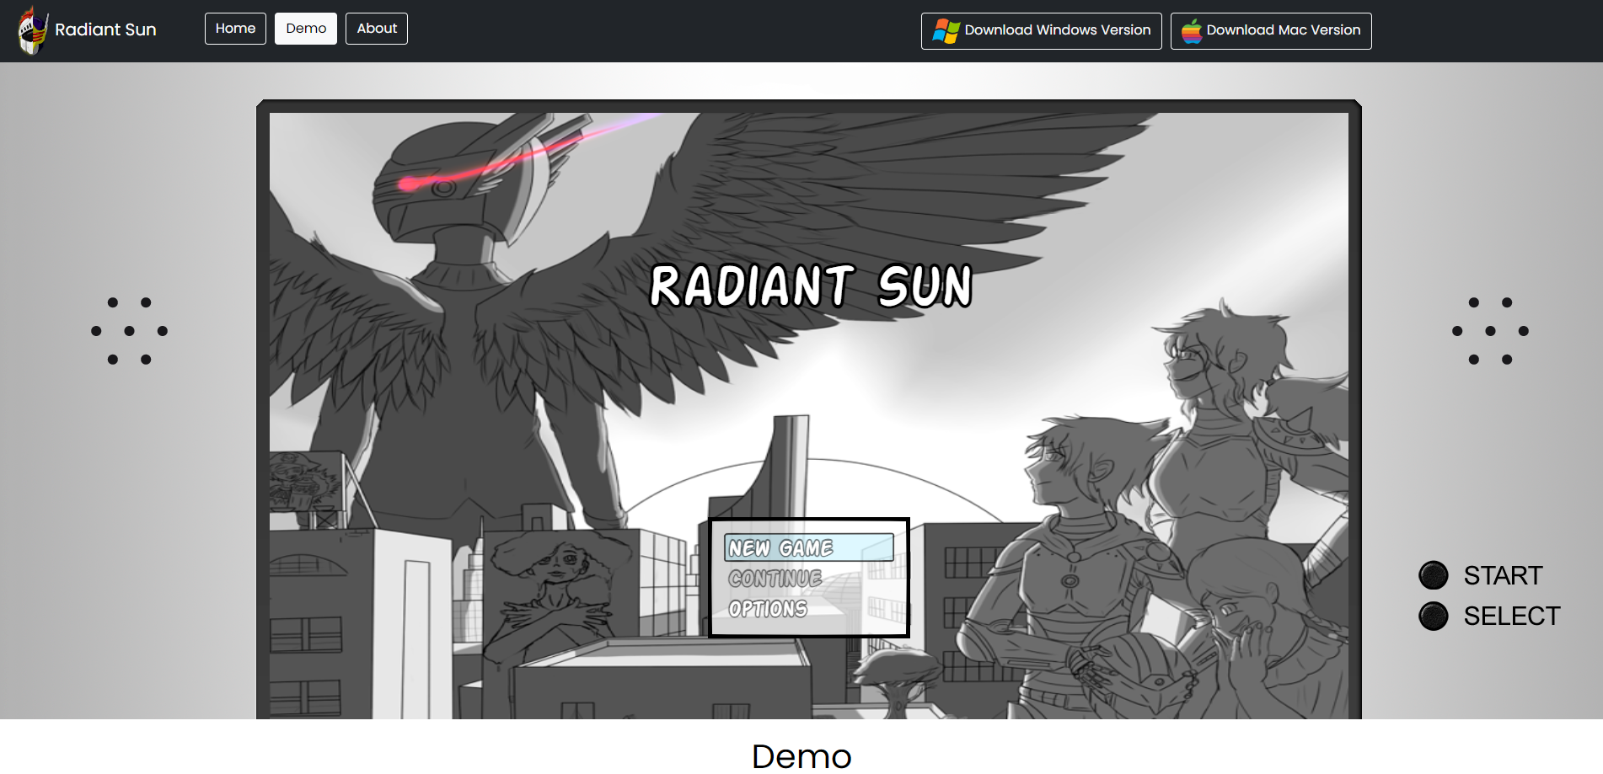1603x774 pixels.
Task: Click the left speaker dot grille
Action: point(129,331)
